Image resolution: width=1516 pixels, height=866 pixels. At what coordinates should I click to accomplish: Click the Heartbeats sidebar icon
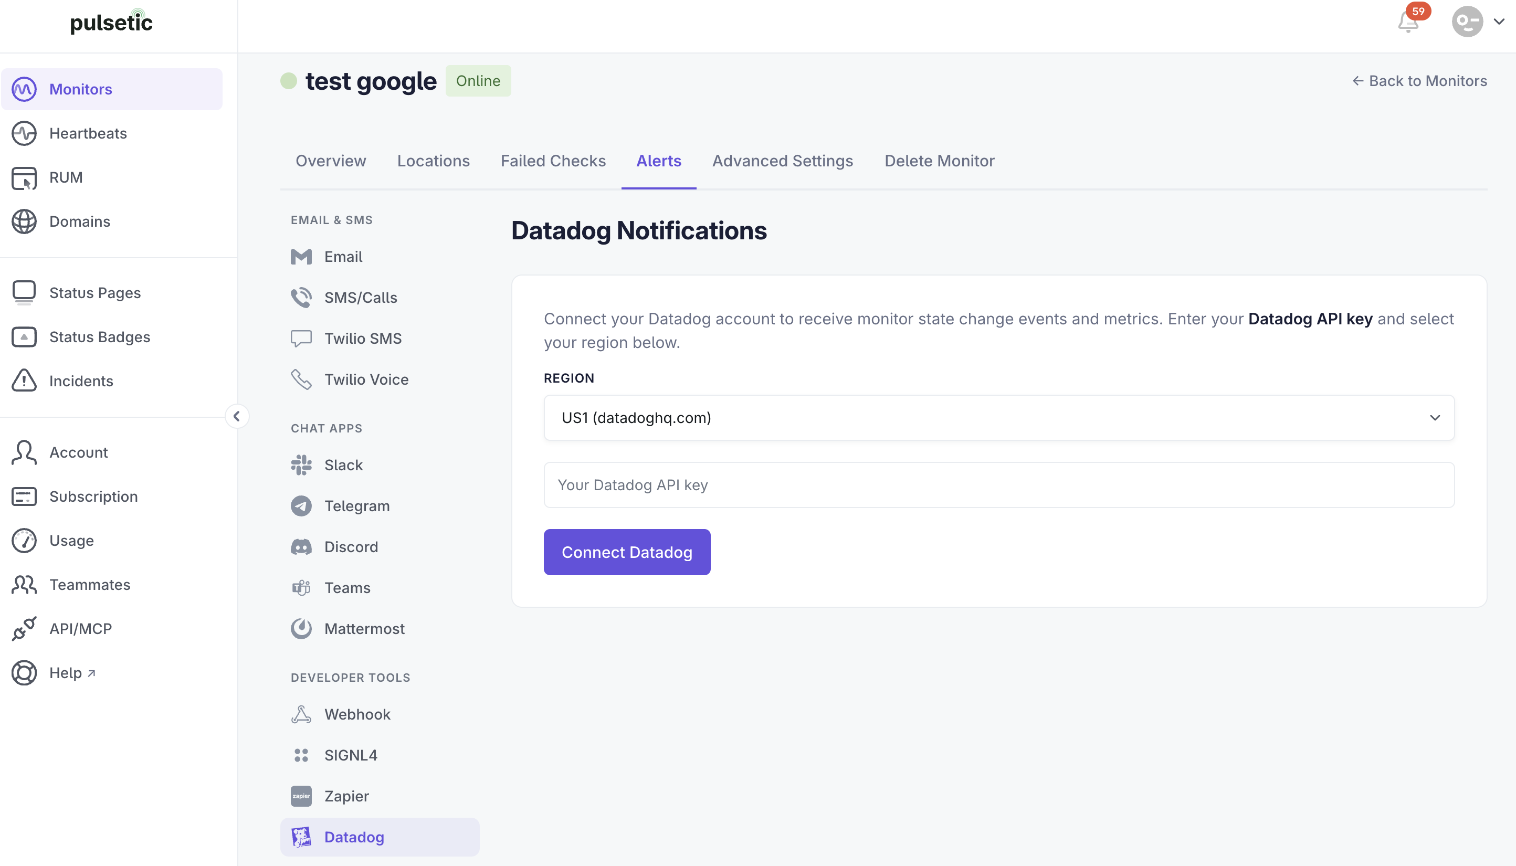24,133
